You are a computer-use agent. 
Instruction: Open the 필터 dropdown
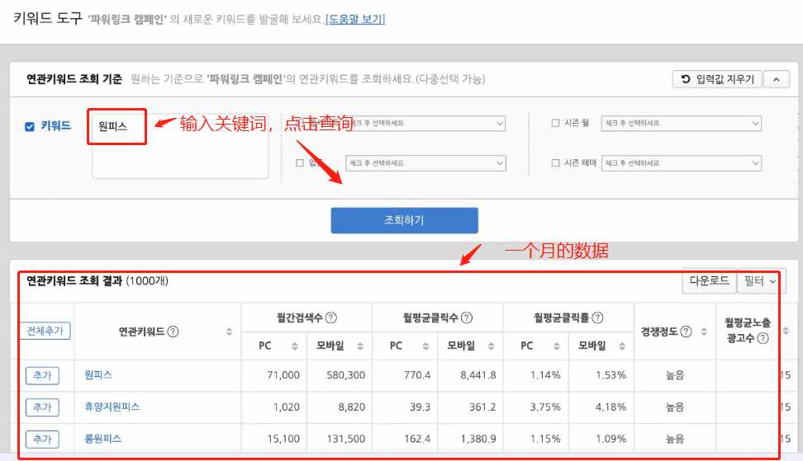760,280
